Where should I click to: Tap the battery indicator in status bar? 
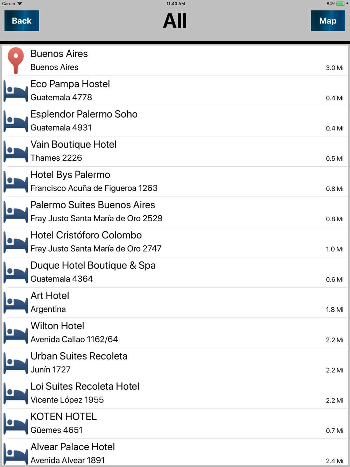pos(340,4)
